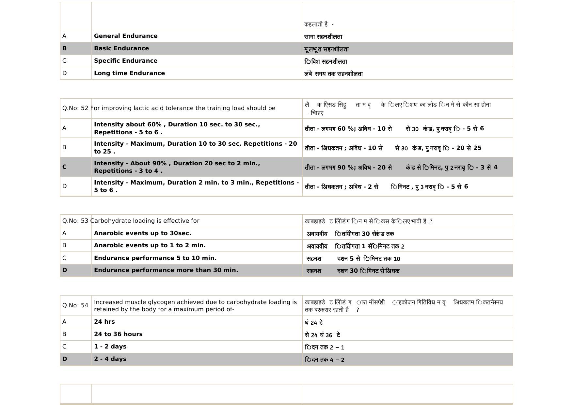Select 'Anarobic events up to 30sec.' option

(x=143, y=233)
